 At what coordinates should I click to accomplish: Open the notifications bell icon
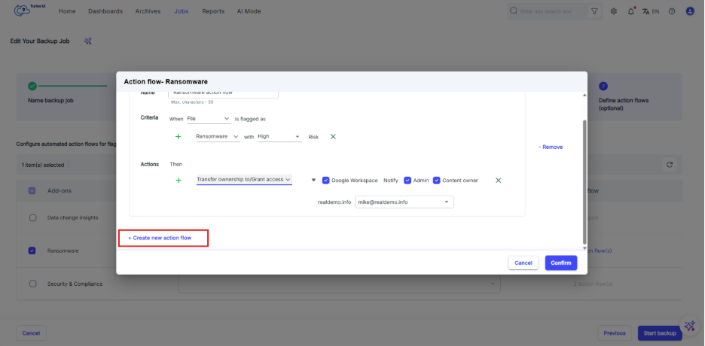tap(631, 11)
